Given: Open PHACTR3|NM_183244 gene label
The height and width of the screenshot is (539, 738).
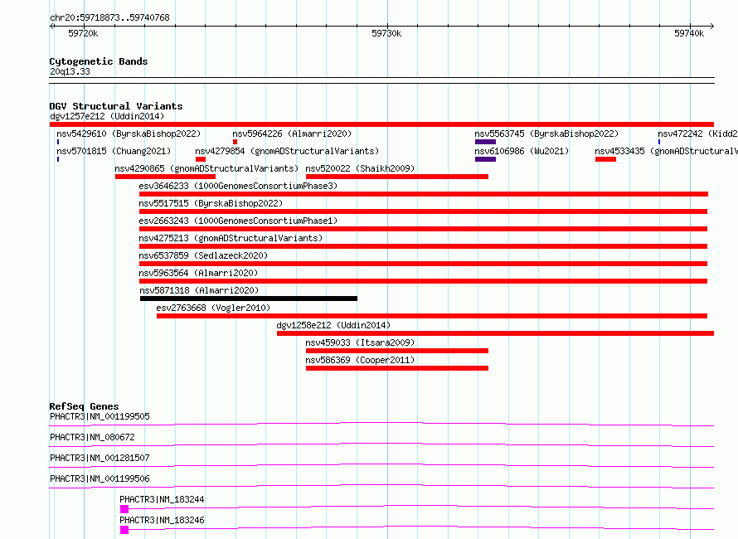Looking at the screenshot, I should [x=162, y=499].
